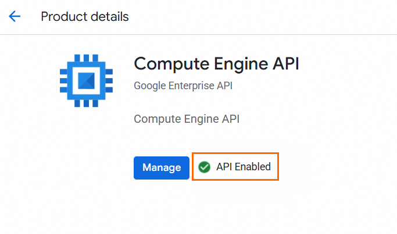Click the blue square inside chip logo

(86, 81)
